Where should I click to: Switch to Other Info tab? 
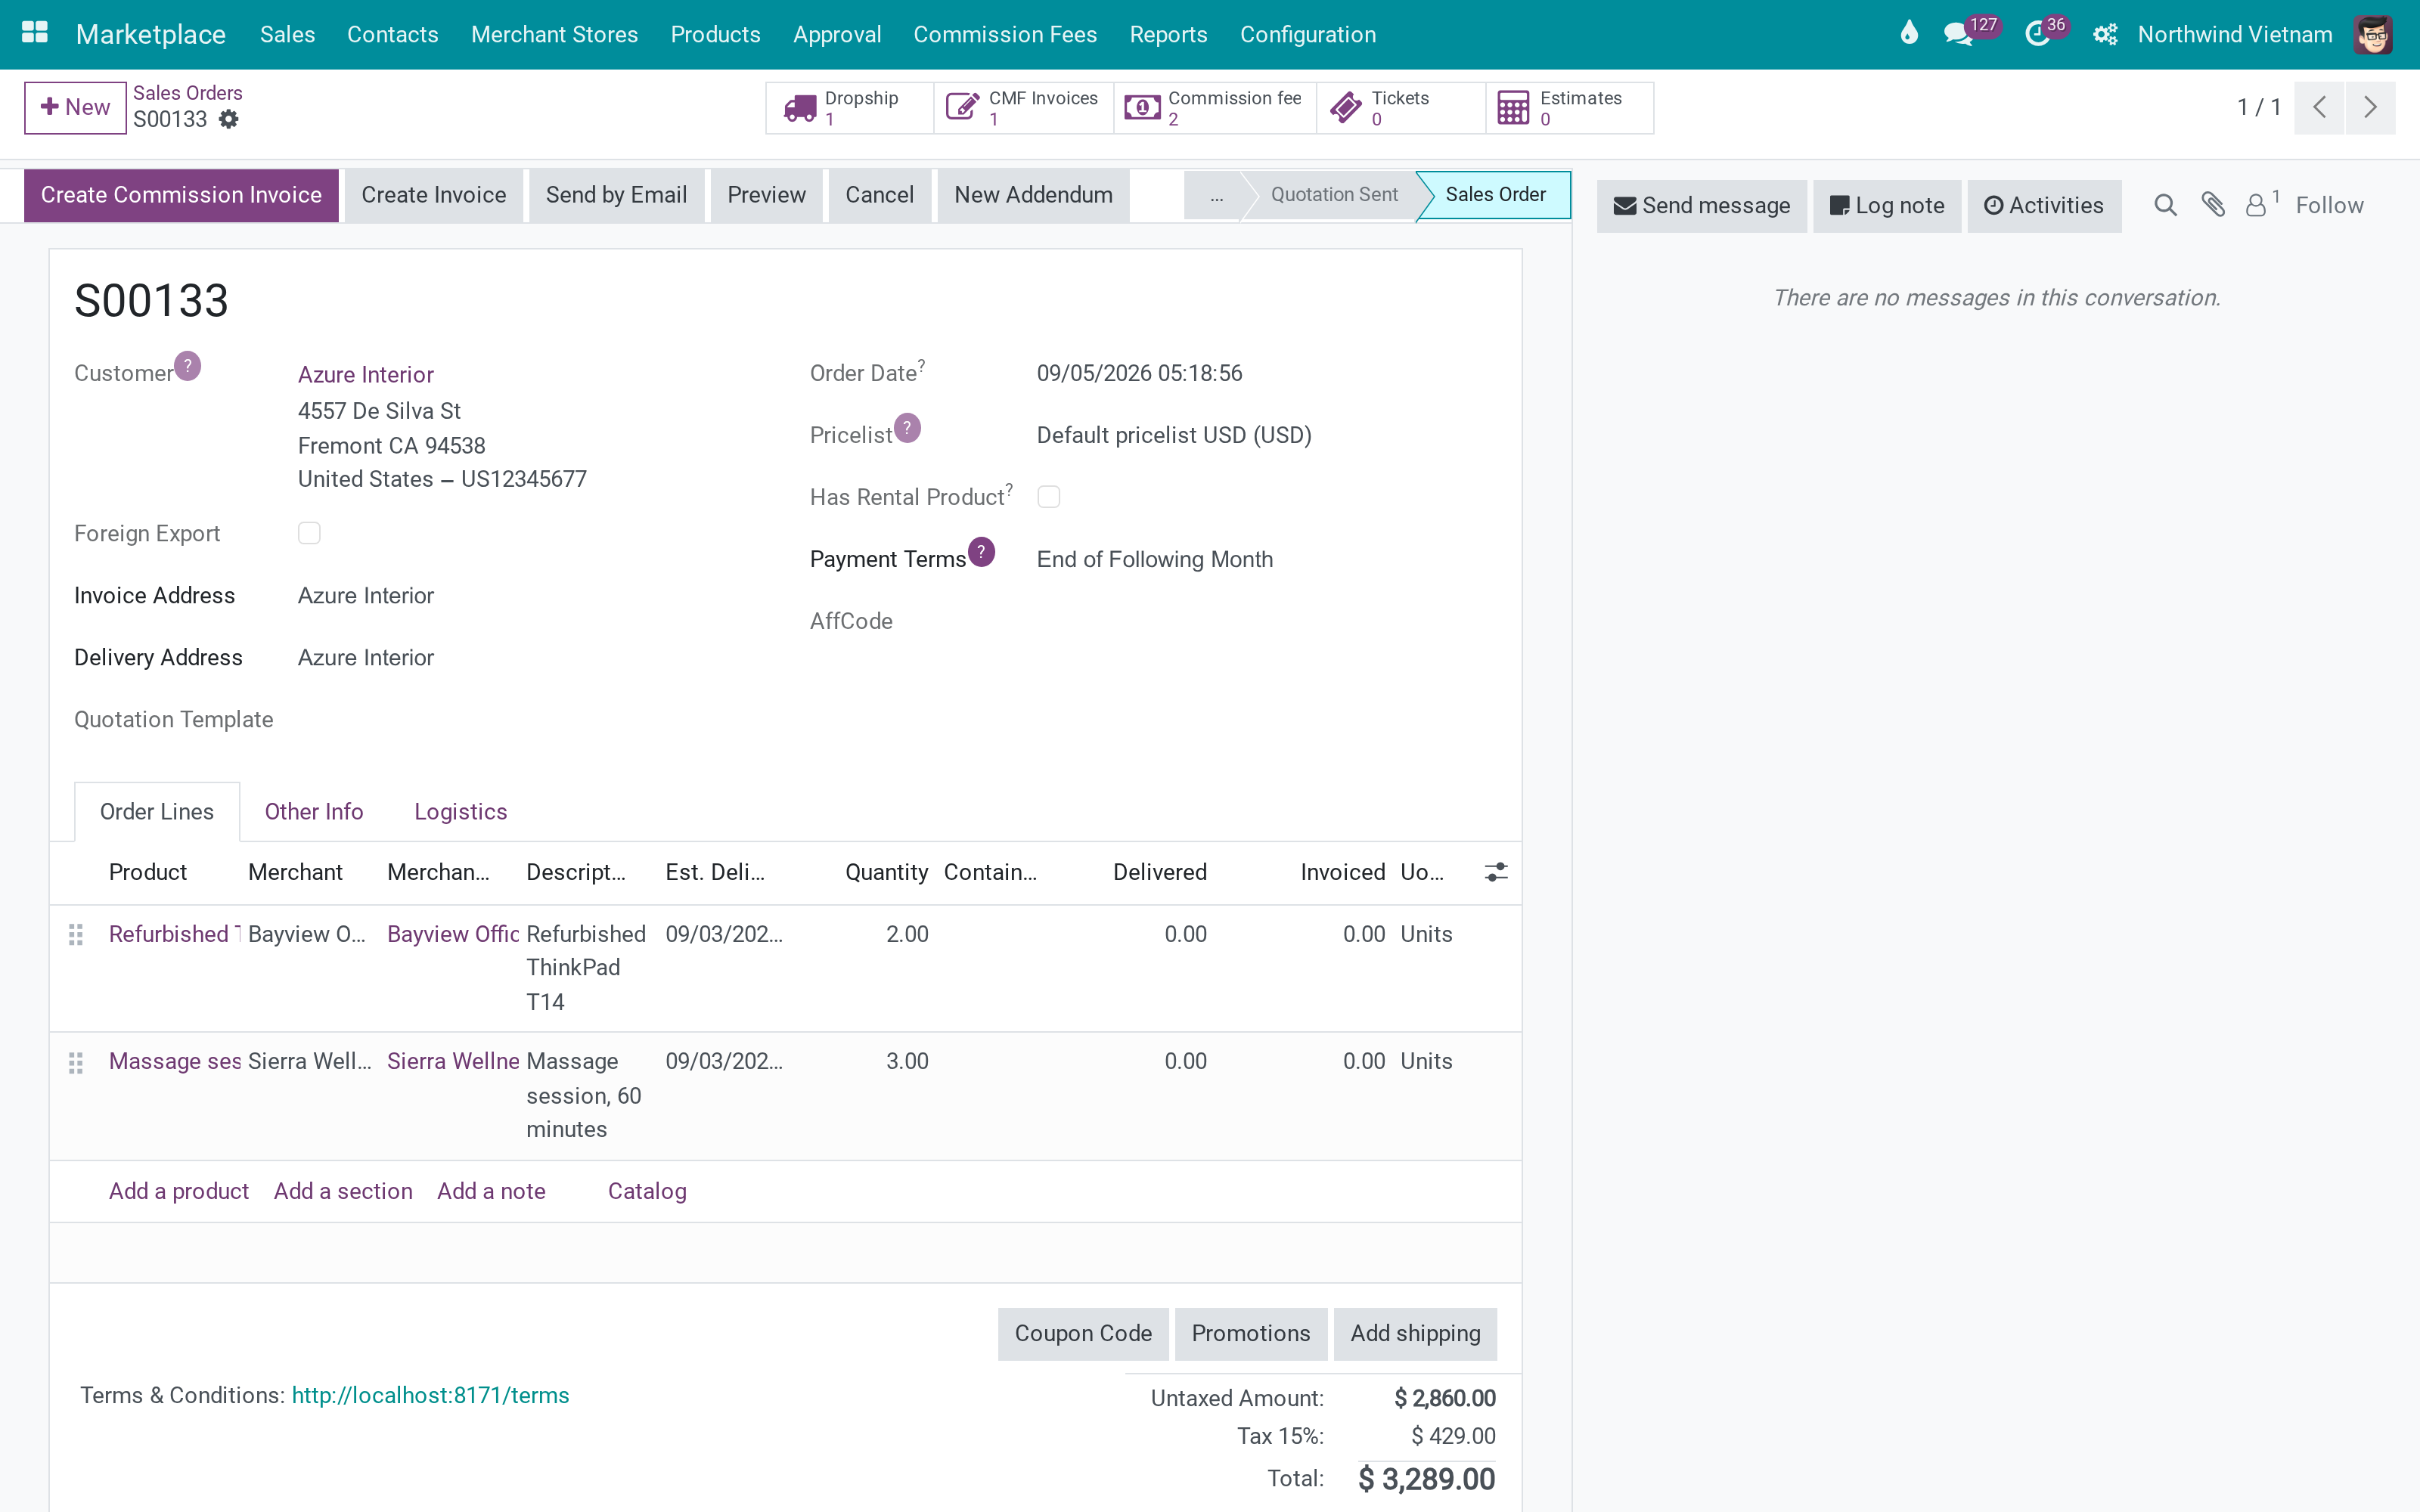pyautogui.click(x=314, y=812)
